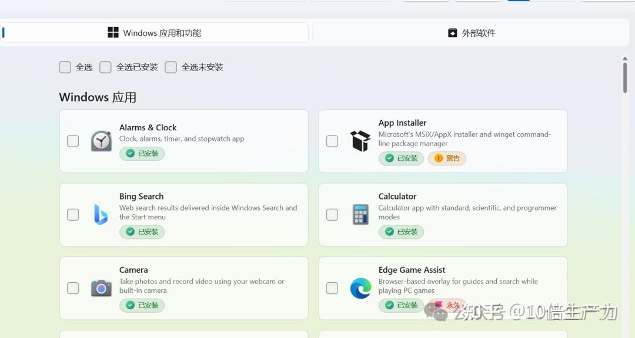The image size is (635, 338).
Task: Click the Camera app icon
Action: 101,288
